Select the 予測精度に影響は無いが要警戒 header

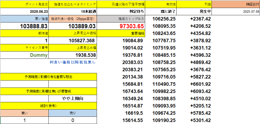(x=49, y=91)
